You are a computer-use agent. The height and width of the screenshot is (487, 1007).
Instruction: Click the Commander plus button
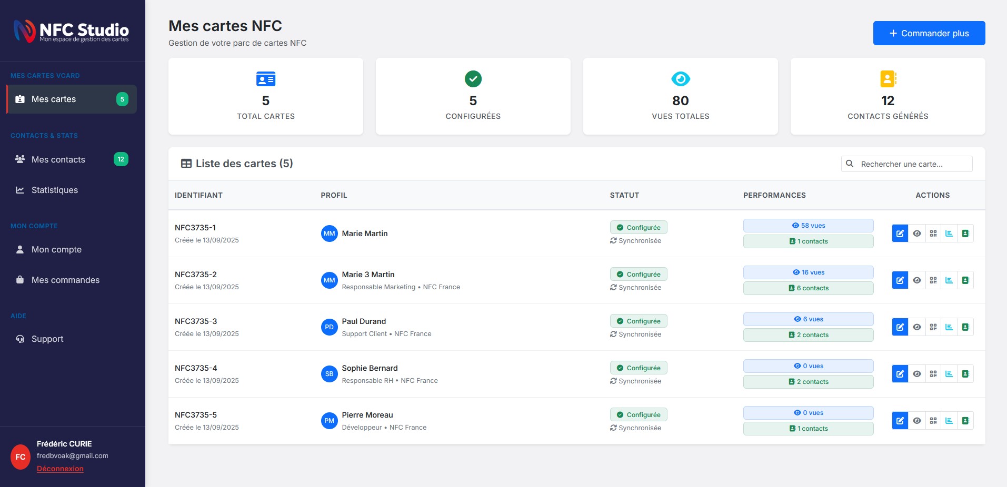point(929,33)
